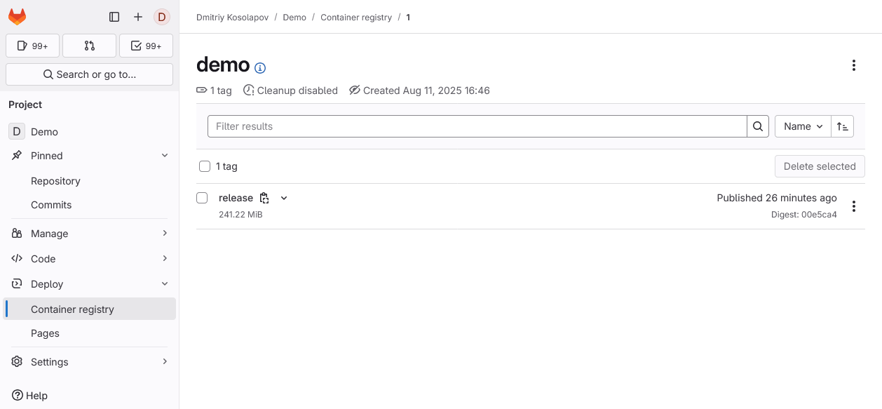Click the GitLab fox logo

[18, 17]
